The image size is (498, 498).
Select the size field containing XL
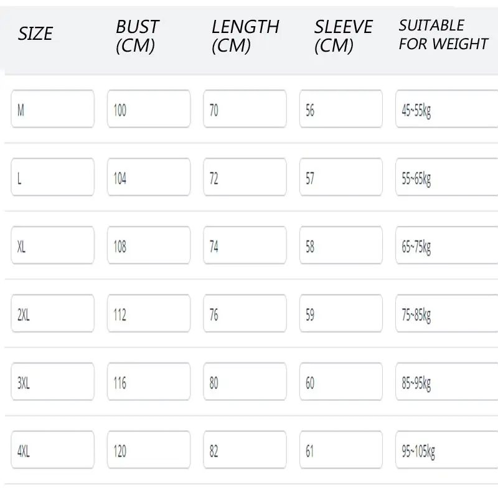pos(53,245)
